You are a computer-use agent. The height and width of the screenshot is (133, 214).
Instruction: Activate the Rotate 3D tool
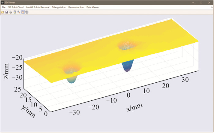[x=27, y=12]
